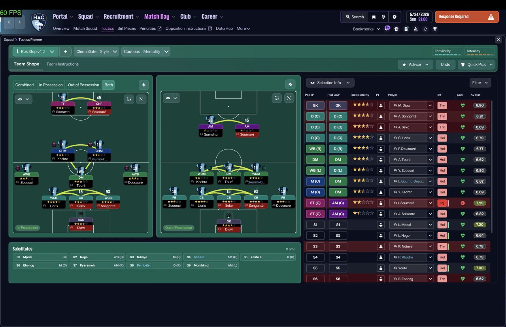506x327 pixels.
Task: Click the world globe icon in top bar
Action: [x=383, y=17]
